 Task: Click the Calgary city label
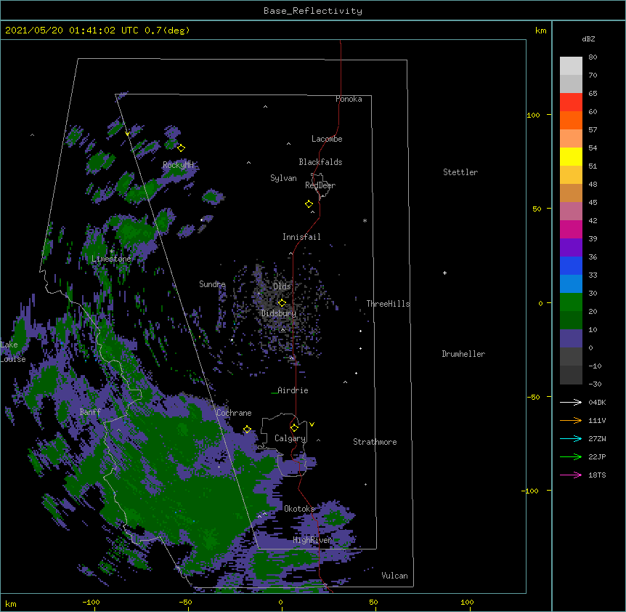pos(290,438)
